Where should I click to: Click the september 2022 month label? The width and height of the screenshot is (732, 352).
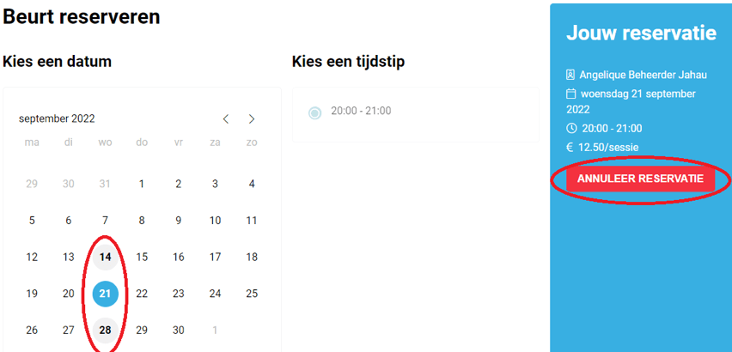(x=57, y=118)
